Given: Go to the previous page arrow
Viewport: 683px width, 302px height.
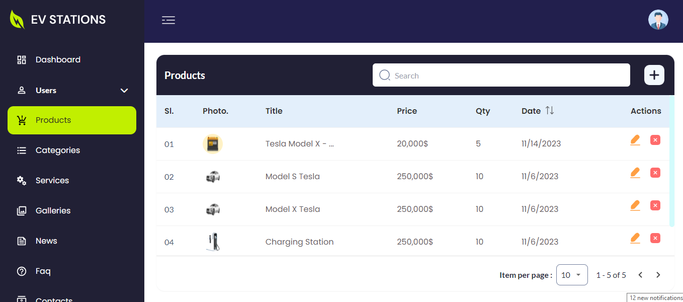Looking at the screenshot, I should [640, 275].
